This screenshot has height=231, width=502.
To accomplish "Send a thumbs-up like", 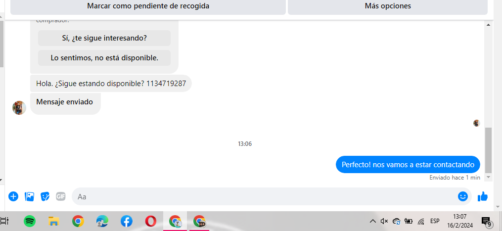I will point(483,196).
